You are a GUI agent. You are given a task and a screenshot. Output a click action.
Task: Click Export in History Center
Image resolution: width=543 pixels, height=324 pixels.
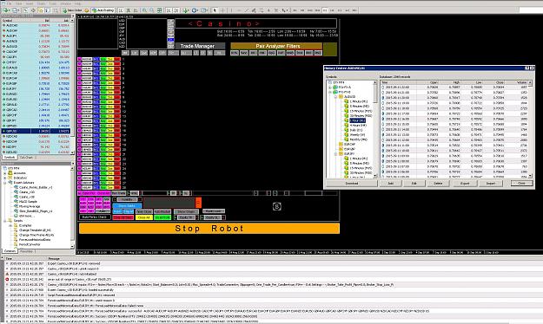(465, 184)
